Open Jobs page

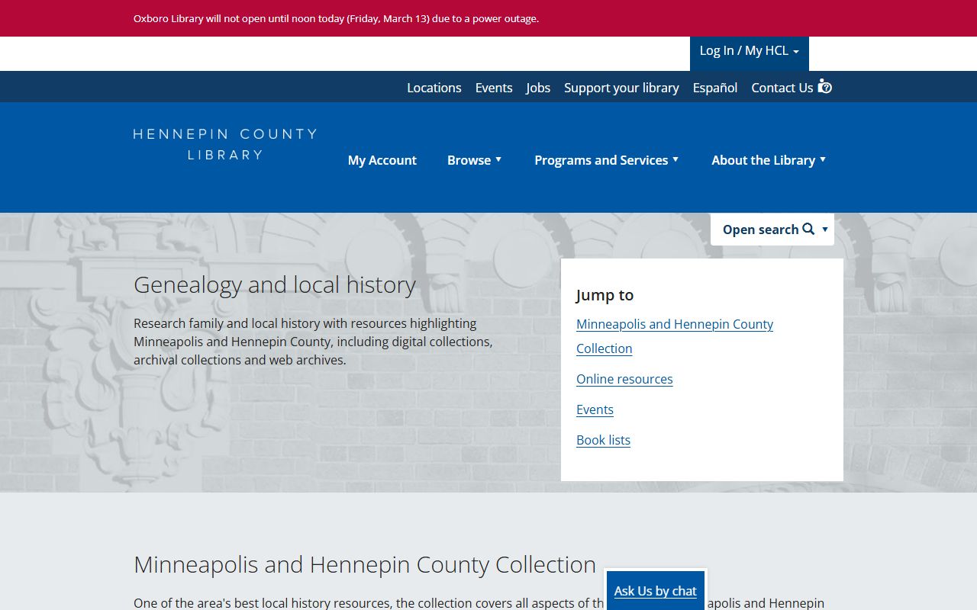(x=538, y=88)
